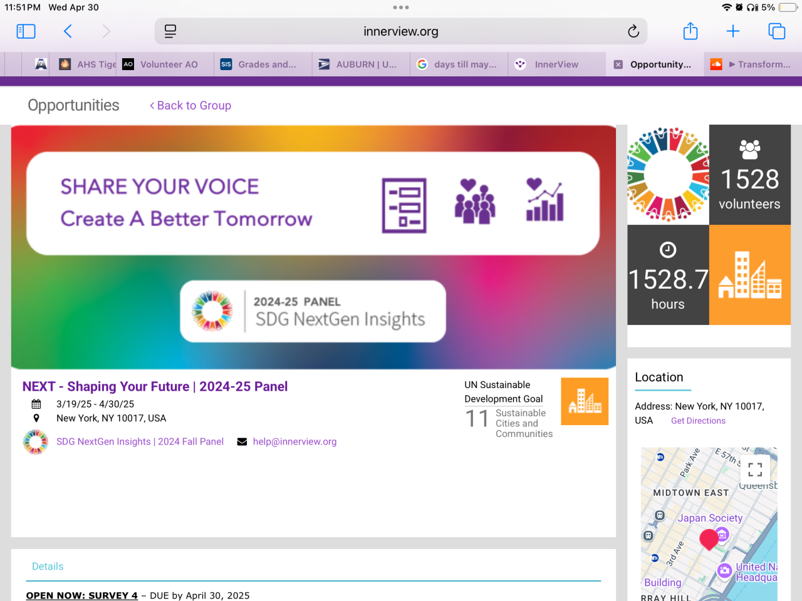Click the envelope icon beside help@innerview.org
The height and width of the screenshot is (601, 802).
[x=242, y=442]
